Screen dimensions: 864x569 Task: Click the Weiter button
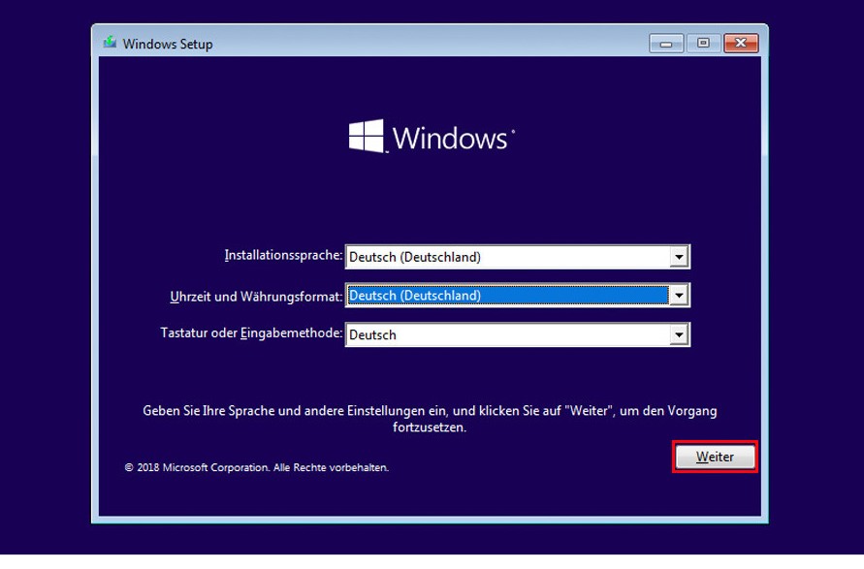(x=715, y=457)
